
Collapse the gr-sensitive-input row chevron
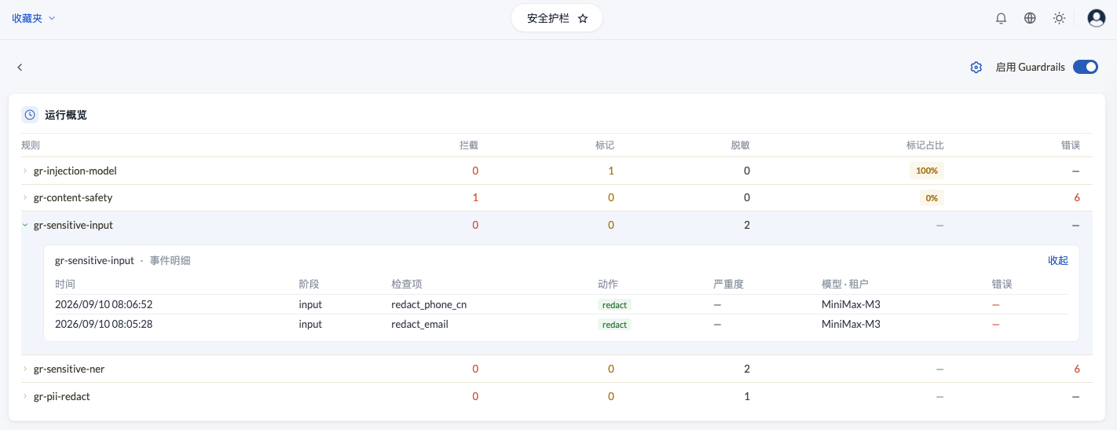click(x=25, y=225)
